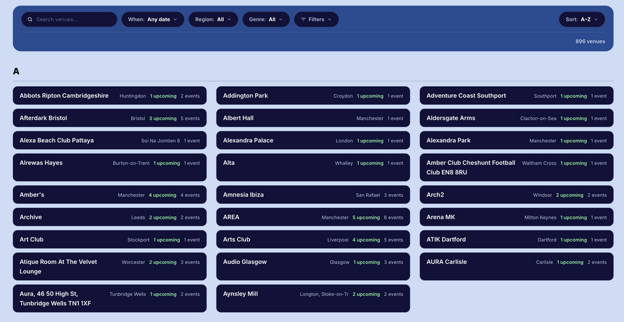Open Atique Room At The Velvet Lounge
Viewport: 624px width, 322px height.
(x=110, y=266)
